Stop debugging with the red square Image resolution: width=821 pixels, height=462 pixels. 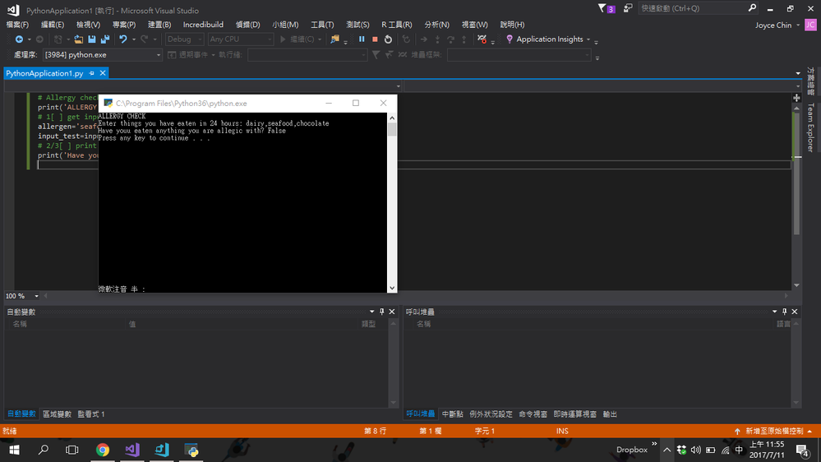[375, 39]
